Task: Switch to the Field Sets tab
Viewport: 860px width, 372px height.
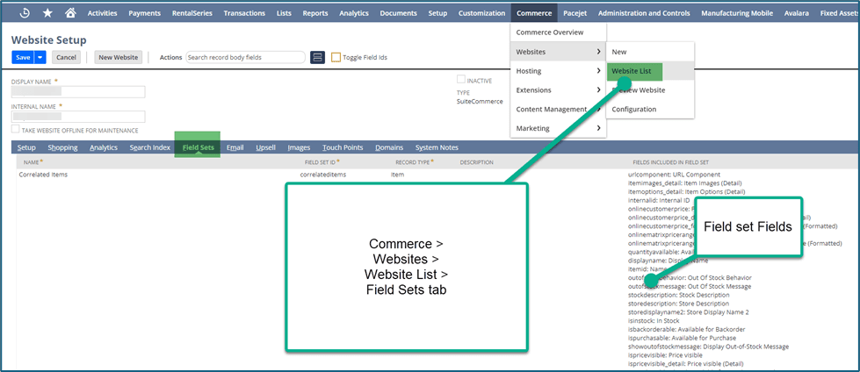Action: tap(198, 147)
